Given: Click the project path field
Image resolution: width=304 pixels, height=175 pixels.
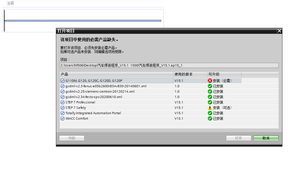Looking at the screenshot, I should 169,65.
